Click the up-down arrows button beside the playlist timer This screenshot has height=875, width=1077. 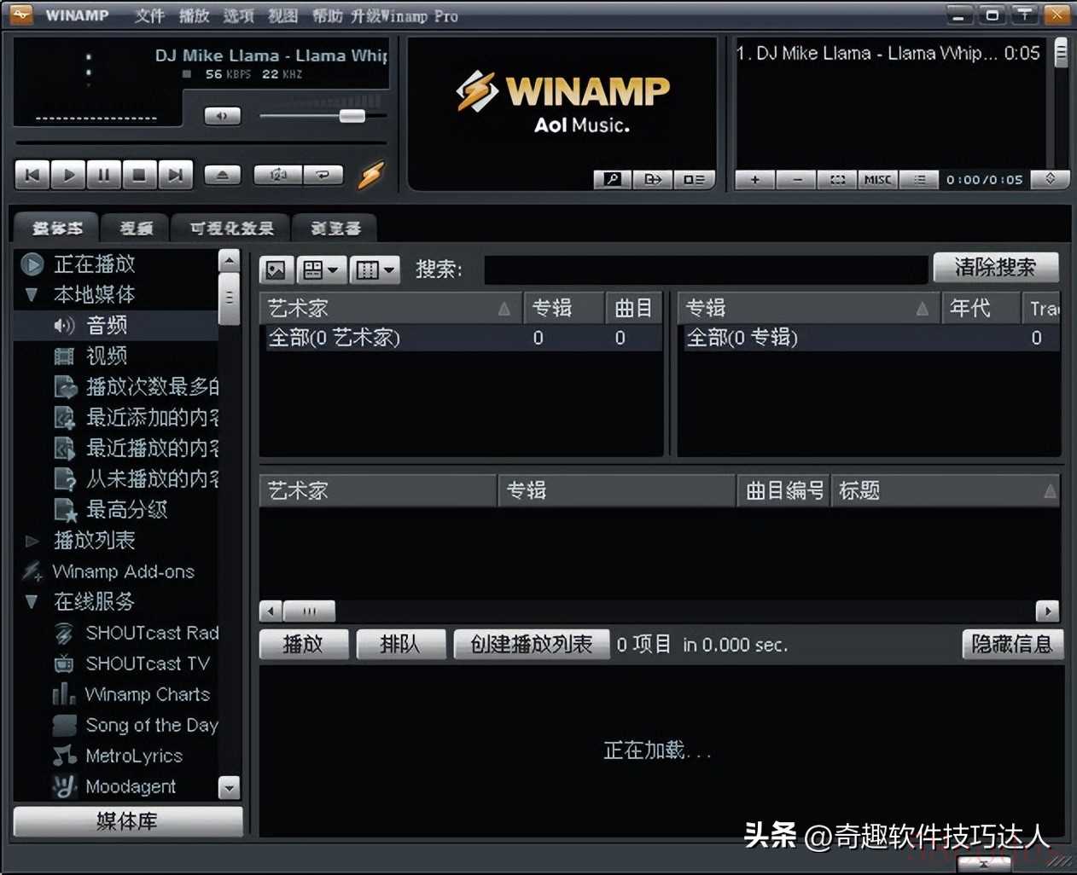point(1051,178)
